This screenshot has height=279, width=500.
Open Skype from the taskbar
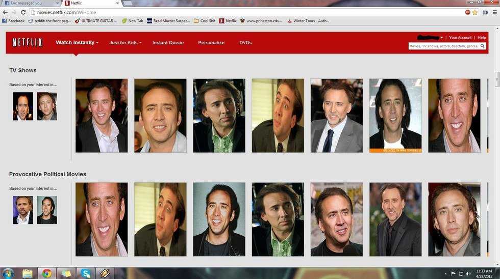click(x=85, y=273)
